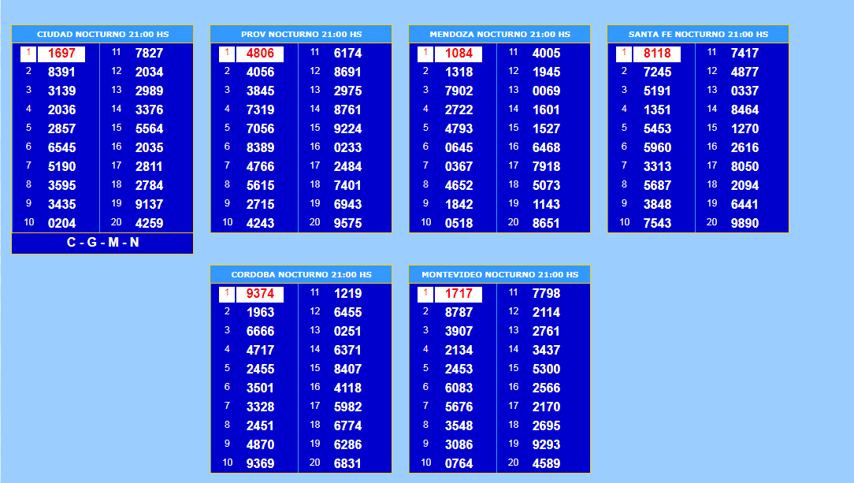Click number 4589 in Montevideo table
This screenshot has height=483, width=854.
[x=546, y=463]
